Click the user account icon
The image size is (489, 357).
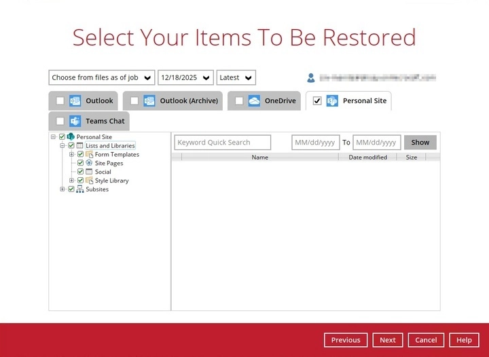(311, 77)
